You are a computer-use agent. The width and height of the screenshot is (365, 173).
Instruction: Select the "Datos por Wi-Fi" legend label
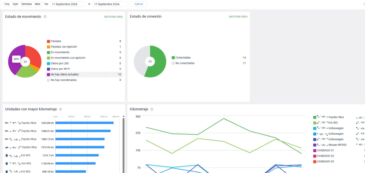pyautogui.click(x=60, y=69)
